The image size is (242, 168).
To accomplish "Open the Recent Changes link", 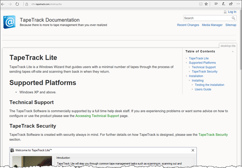I will 188,25.
